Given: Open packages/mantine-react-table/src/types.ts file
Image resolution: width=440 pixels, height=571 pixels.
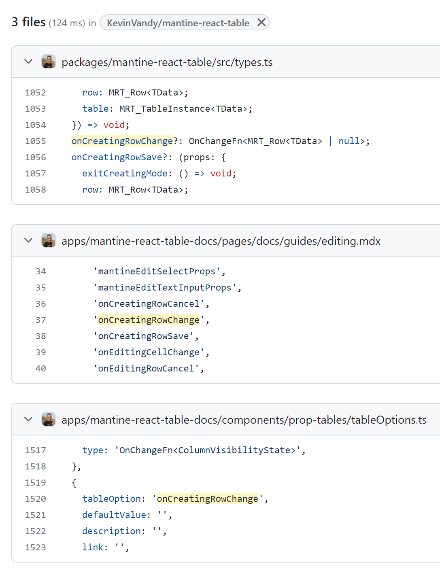Looking at the screenshot, I should (x=167, y=62).
